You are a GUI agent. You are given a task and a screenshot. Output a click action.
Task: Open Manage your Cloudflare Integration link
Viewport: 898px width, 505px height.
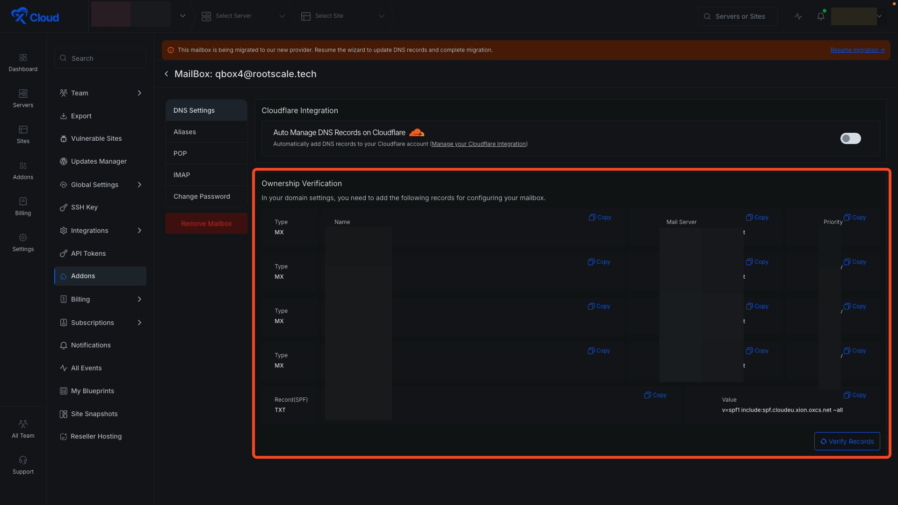[478, 144]
